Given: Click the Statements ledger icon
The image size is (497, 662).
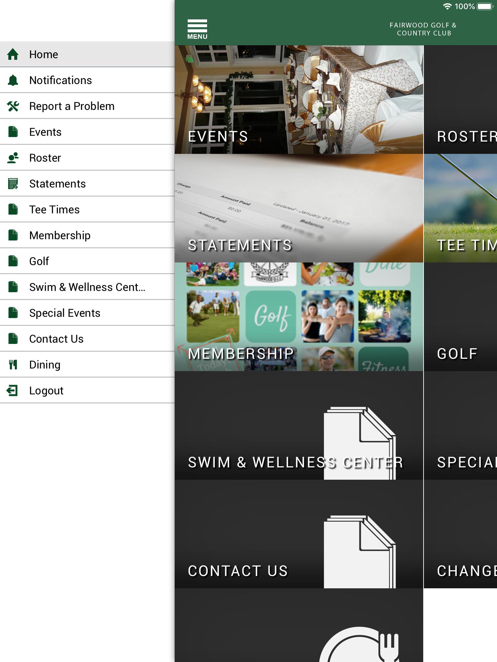Looking at the screenshot, I should pyautogui.click(x=13, y=184).
